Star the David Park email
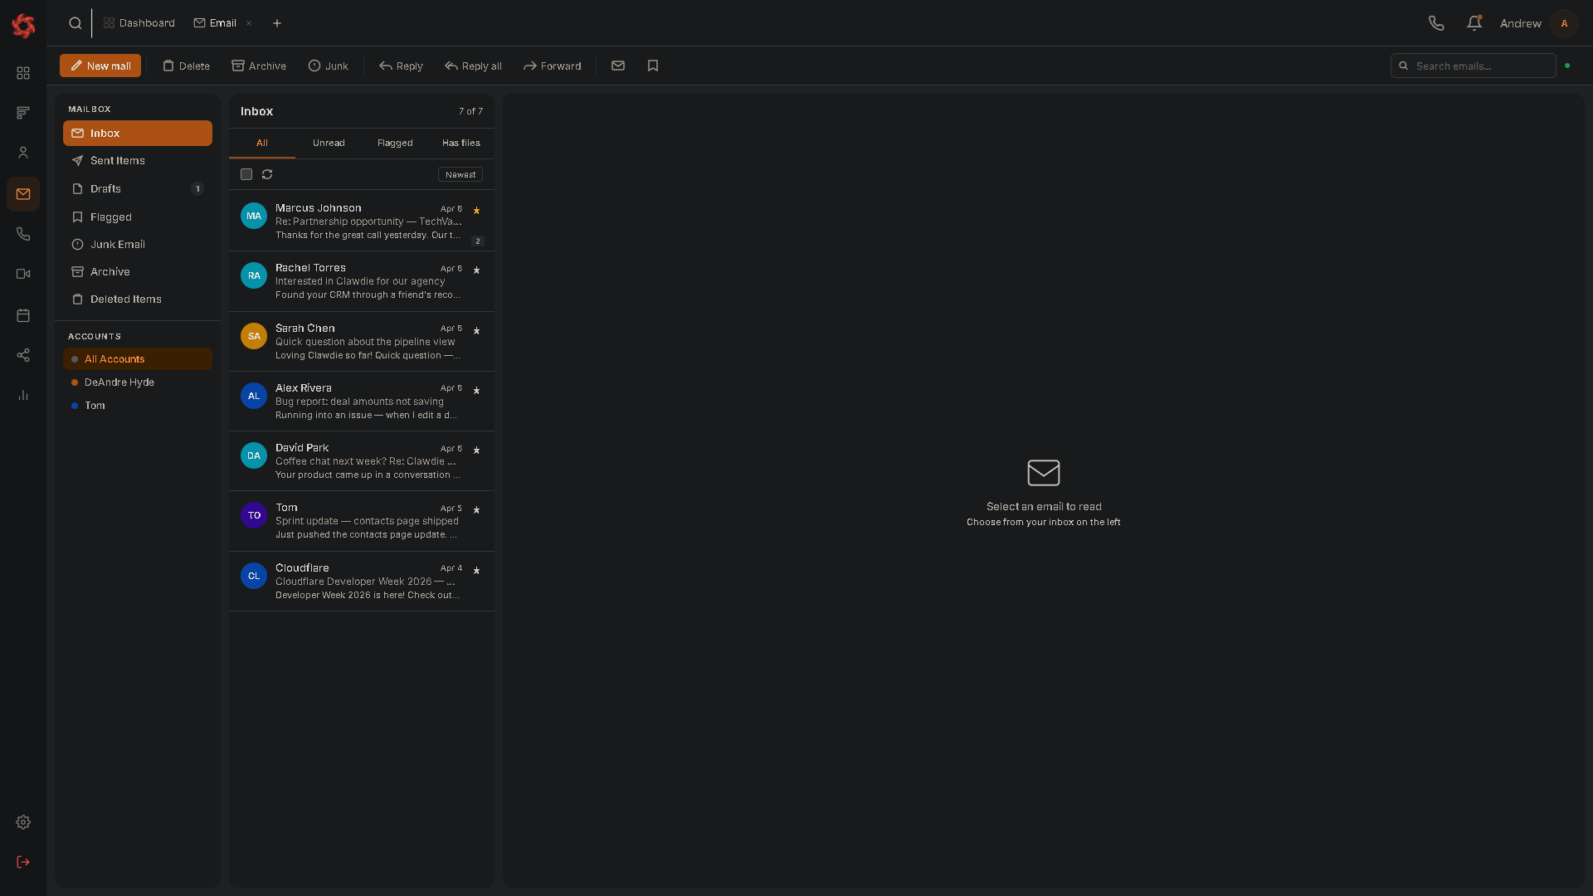Viewport: 1593px width, 896px height. (476, 450)
